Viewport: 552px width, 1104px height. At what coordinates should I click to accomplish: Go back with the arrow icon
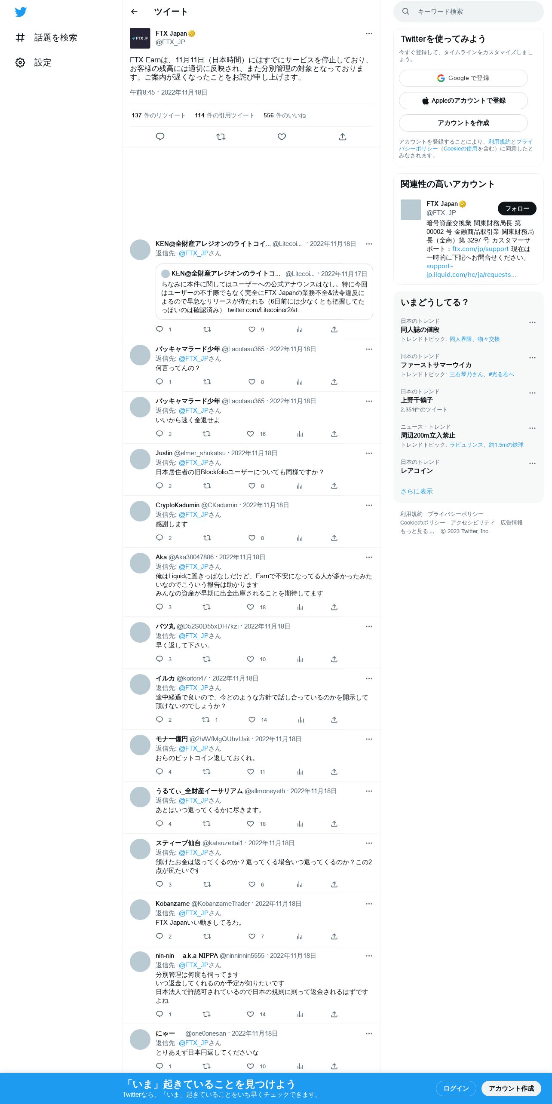click(x=134, y=12)
